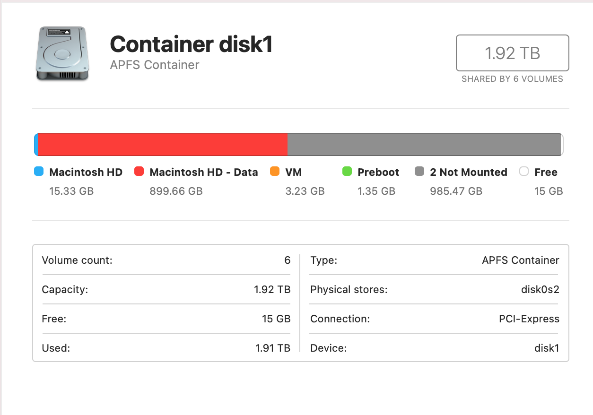Click the Device disk1 value

point(546,348)
